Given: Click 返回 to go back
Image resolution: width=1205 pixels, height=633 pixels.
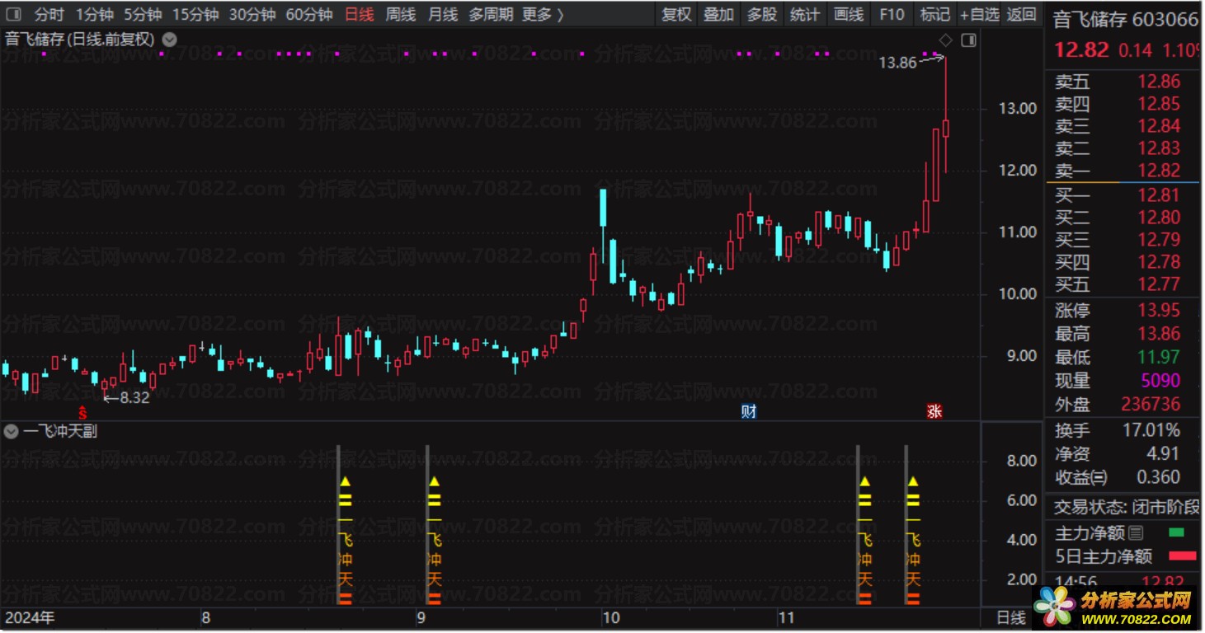Looking at the screenshot, I should (x=1022, y=15).
